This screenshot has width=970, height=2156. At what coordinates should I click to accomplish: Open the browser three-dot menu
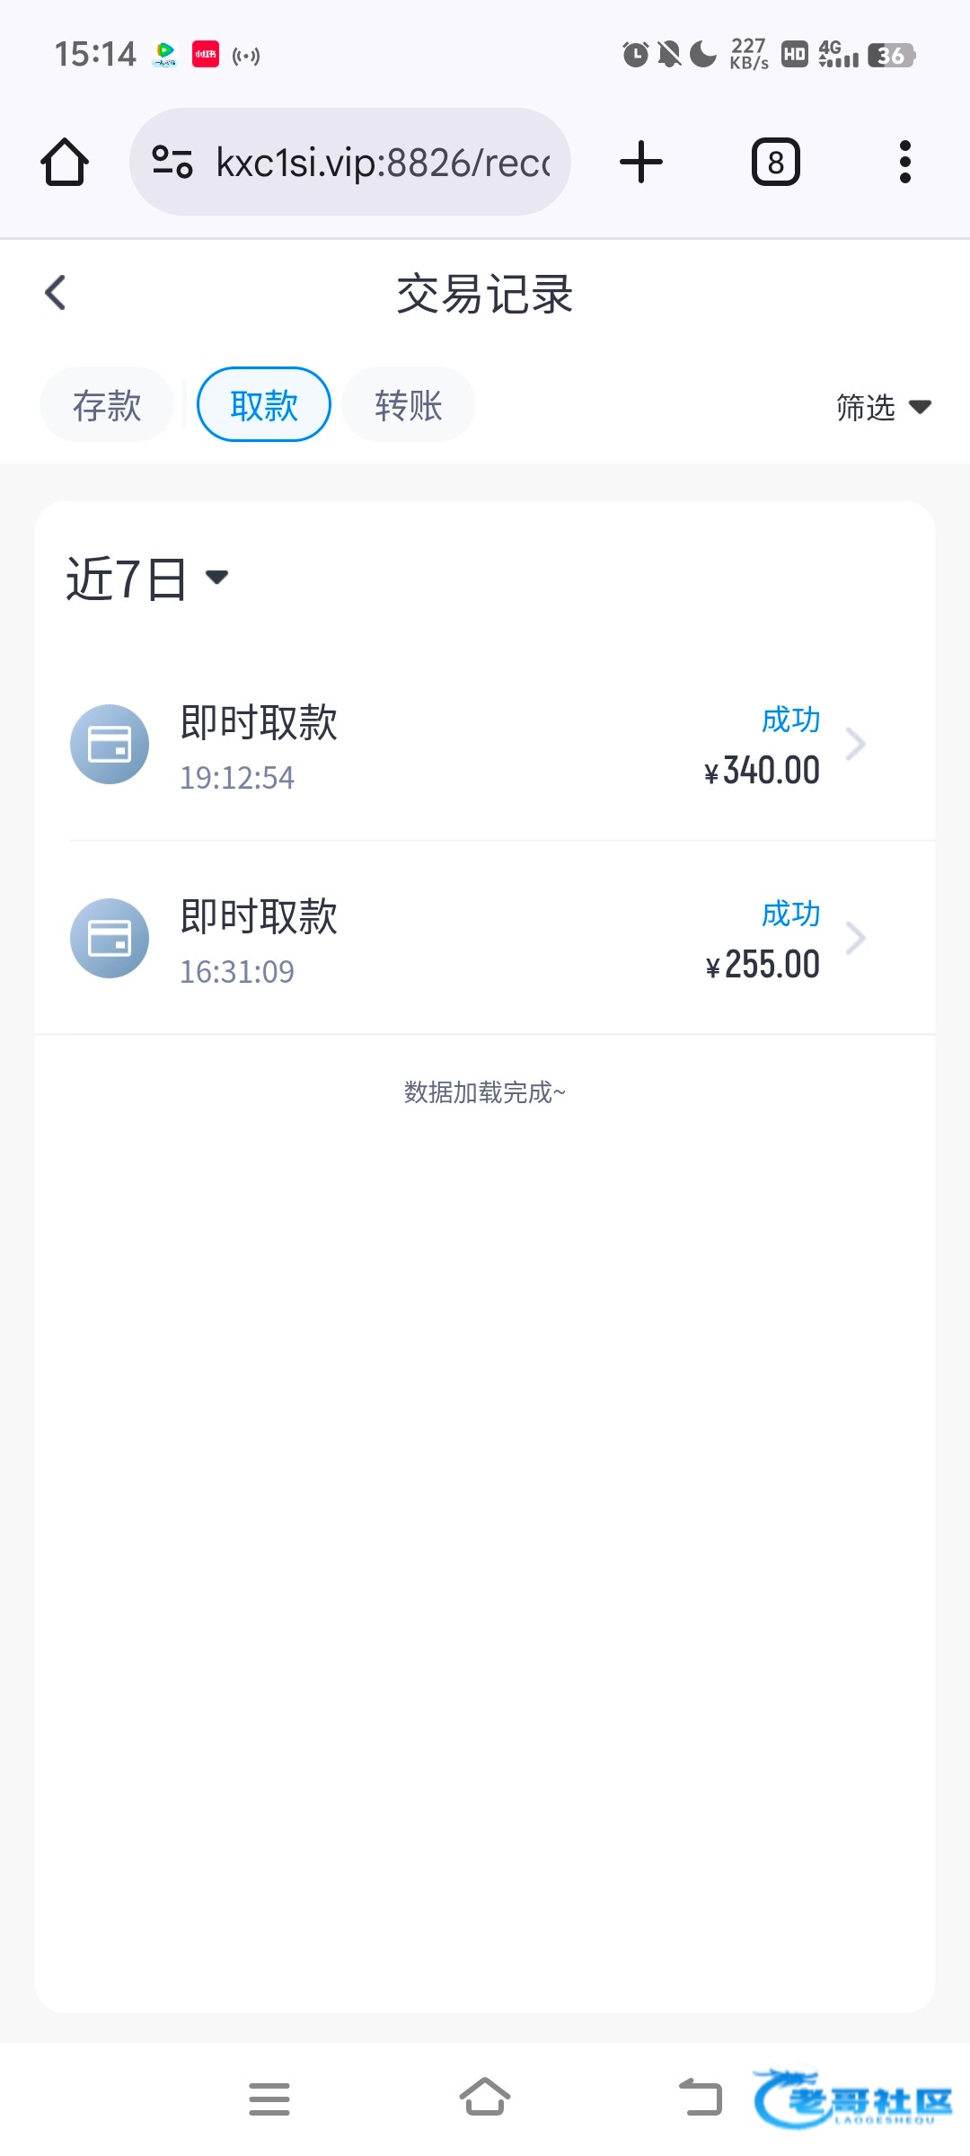904,163
